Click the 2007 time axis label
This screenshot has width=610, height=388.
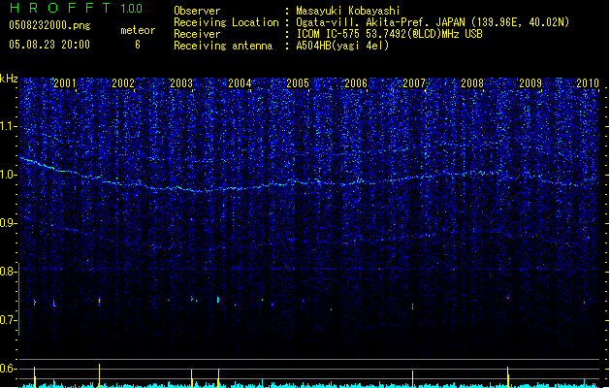(x=414, y=82)
